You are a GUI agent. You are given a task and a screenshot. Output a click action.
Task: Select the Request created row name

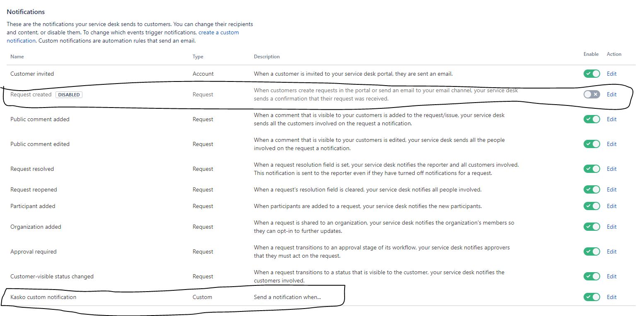(x=31, y=94)
